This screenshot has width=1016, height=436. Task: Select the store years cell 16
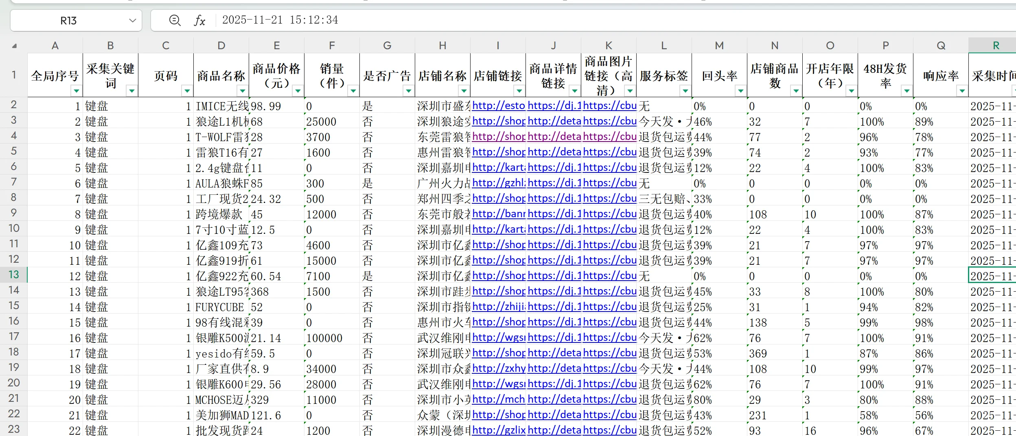coord(830,430)
